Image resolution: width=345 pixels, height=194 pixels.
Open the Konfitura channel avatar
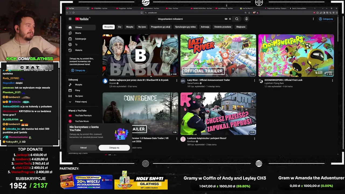pos(183,139)
